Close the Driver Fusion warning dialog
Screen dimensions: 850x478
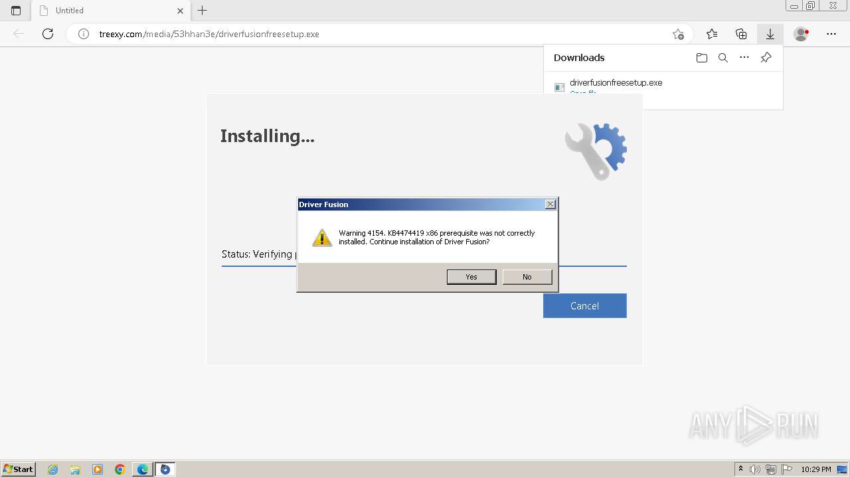(x=551, y=204)
